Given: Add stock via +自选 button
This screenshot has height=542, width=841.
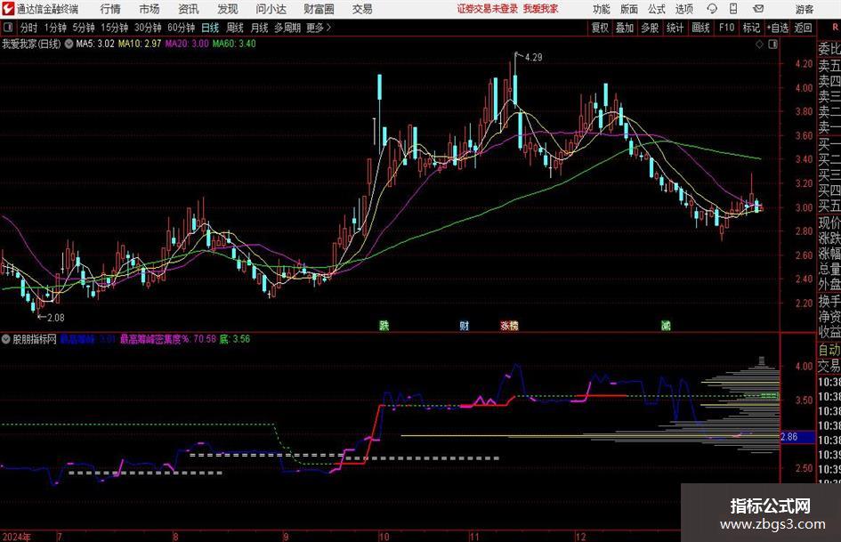Looking at the screenshot, I should (777, 28).
